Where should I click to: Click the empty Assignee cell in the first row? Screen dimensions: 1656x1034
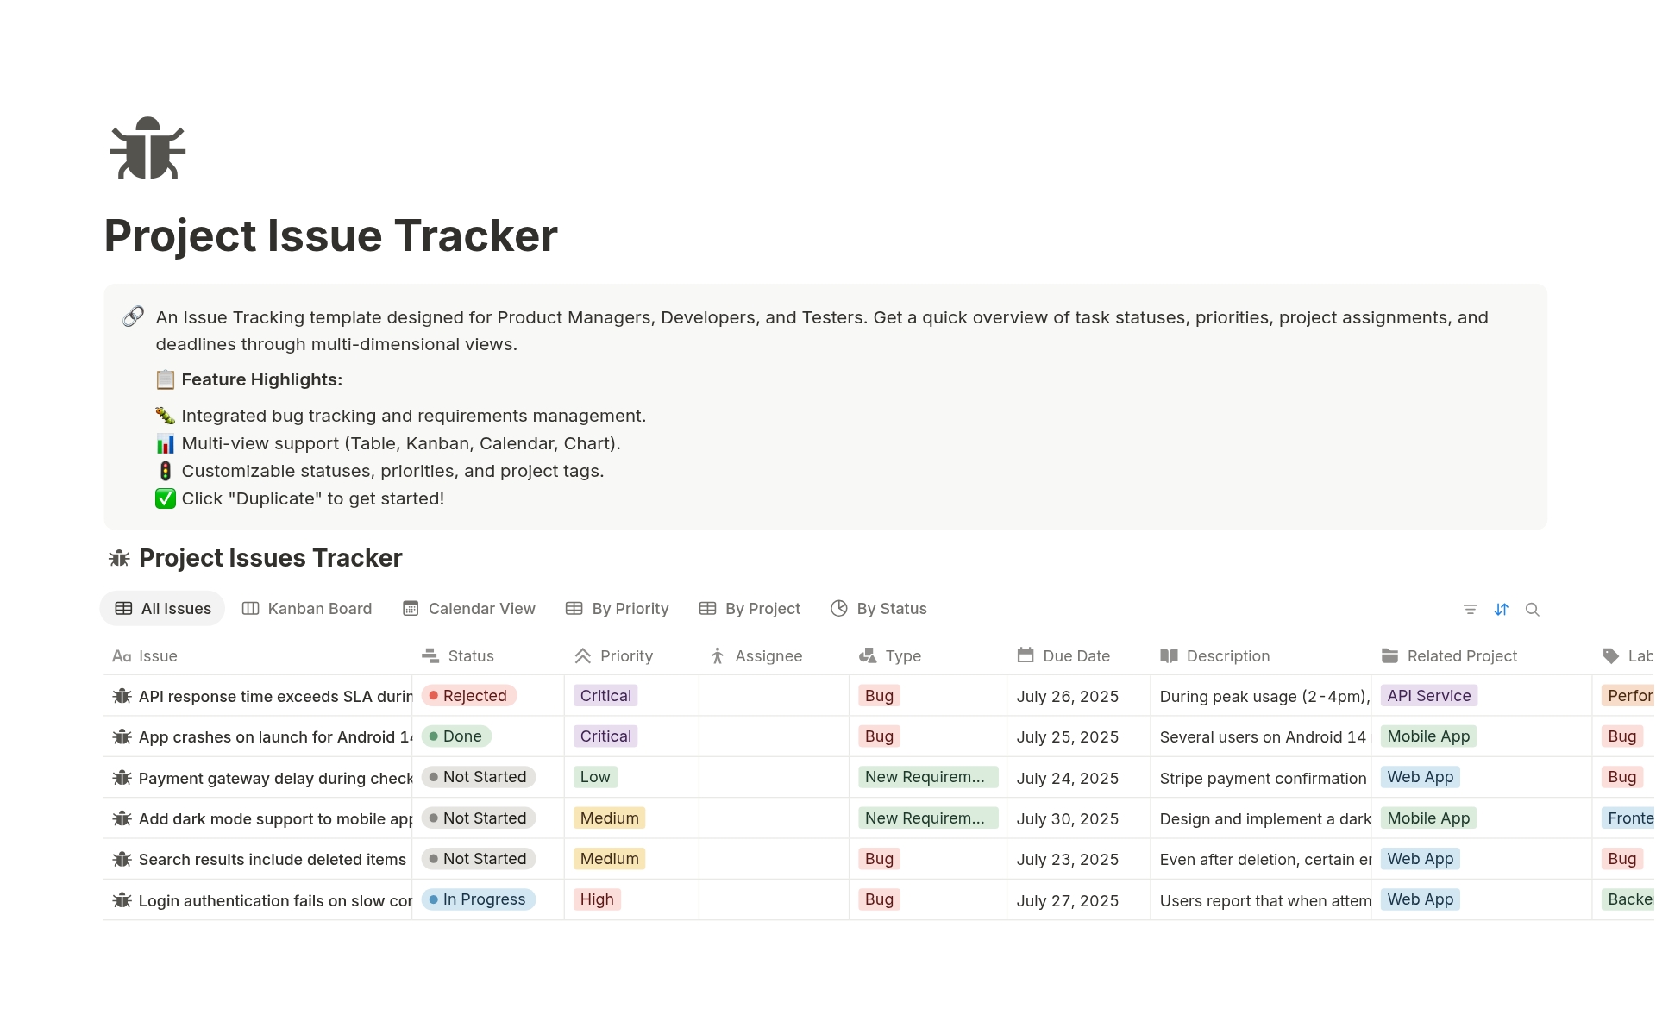click(773, 696)
